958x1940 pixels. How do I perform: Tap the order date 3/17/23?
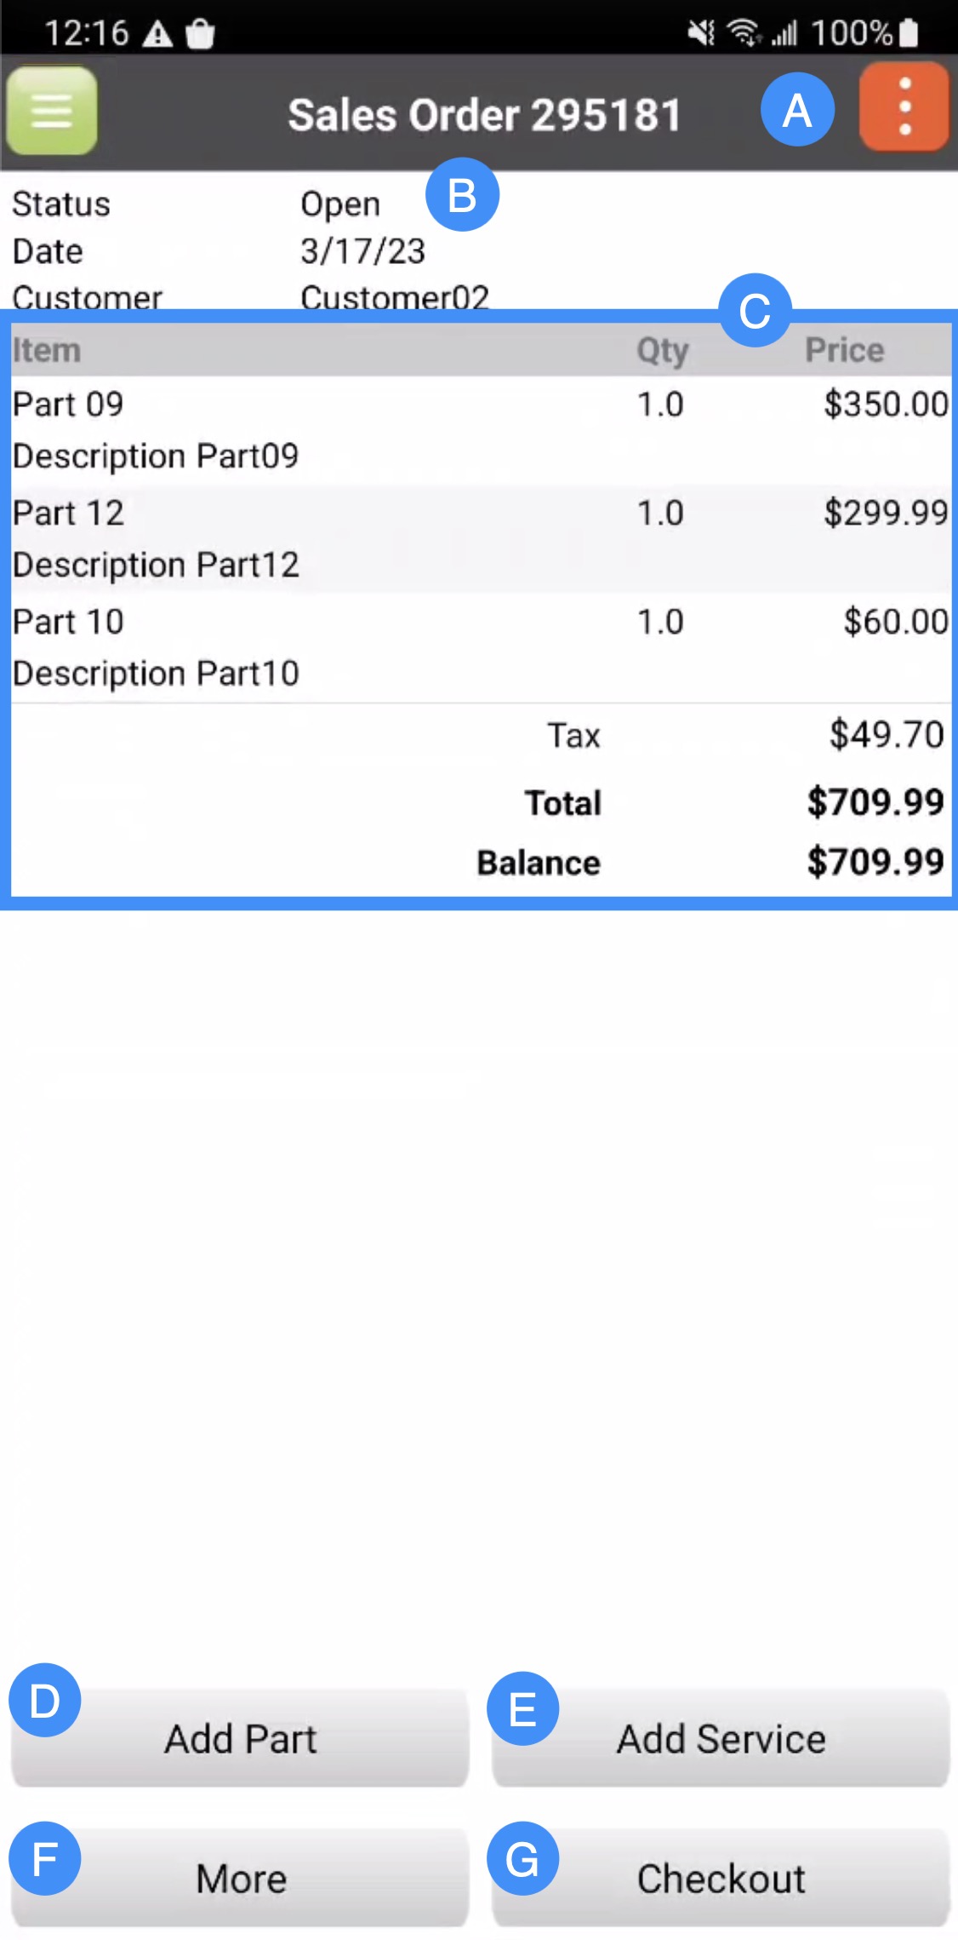[x=362, y=251]
